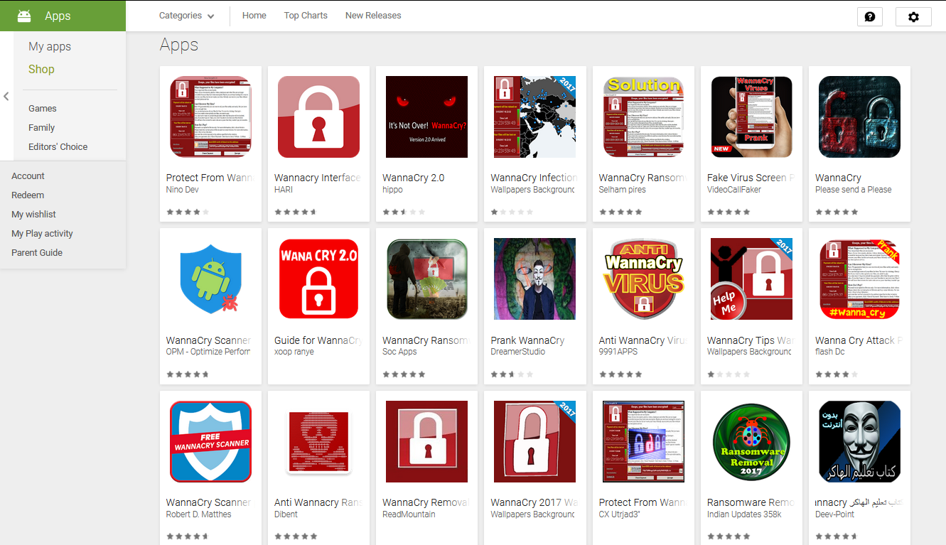
Task: Click the WannaCry 2.0 app title
Action: (414, 178)
